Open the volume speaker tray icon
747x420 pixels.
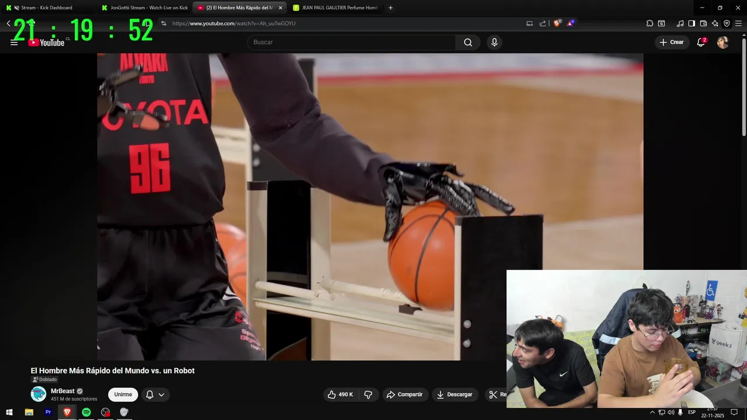click(x=671, y=412)
